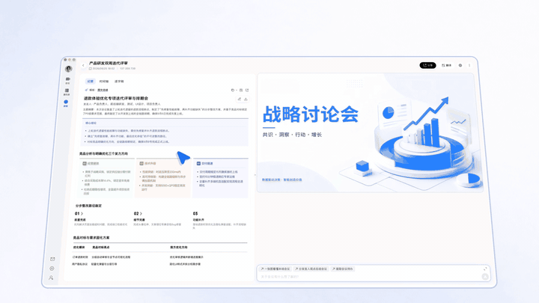Open the user avatar in the sidebar

tap(68, 69)
